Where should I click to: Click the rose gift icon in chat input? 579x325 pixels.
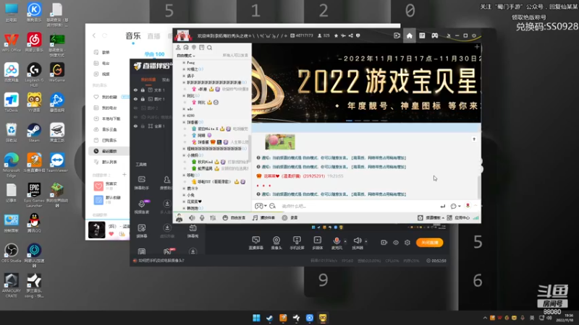468,206
